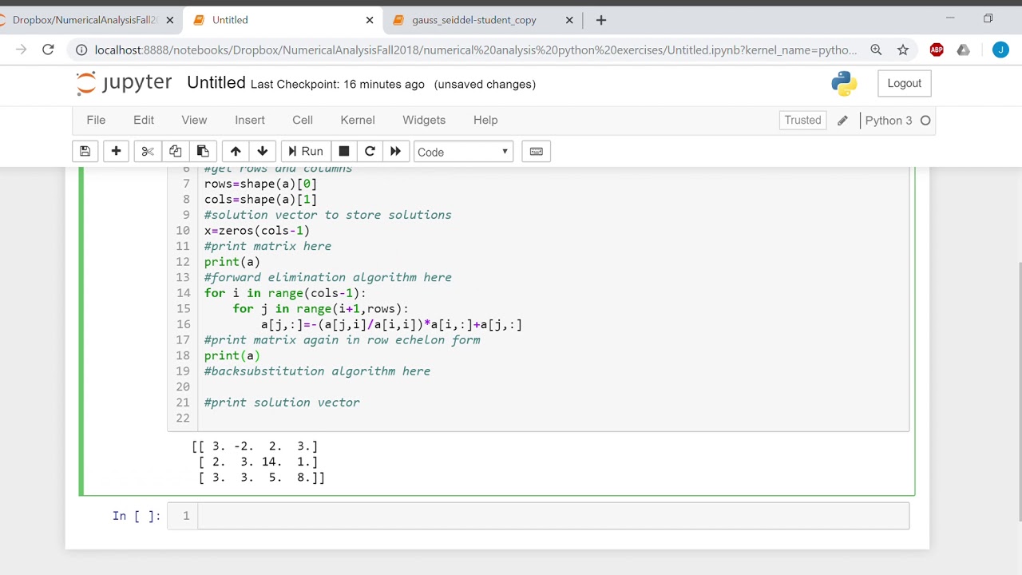This screenshot has width=1022, height=575.
Task: Open the Google Drive extension icon
Action: [964, 50]
